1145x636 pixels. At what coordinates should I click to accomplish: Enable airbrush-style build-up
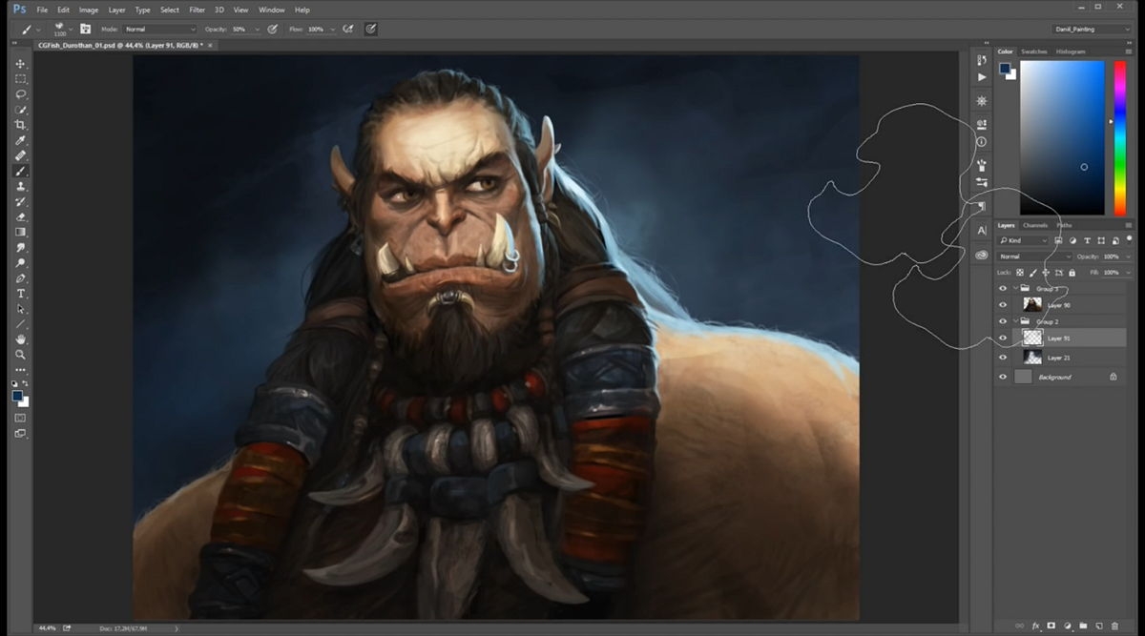pos(348,29)
